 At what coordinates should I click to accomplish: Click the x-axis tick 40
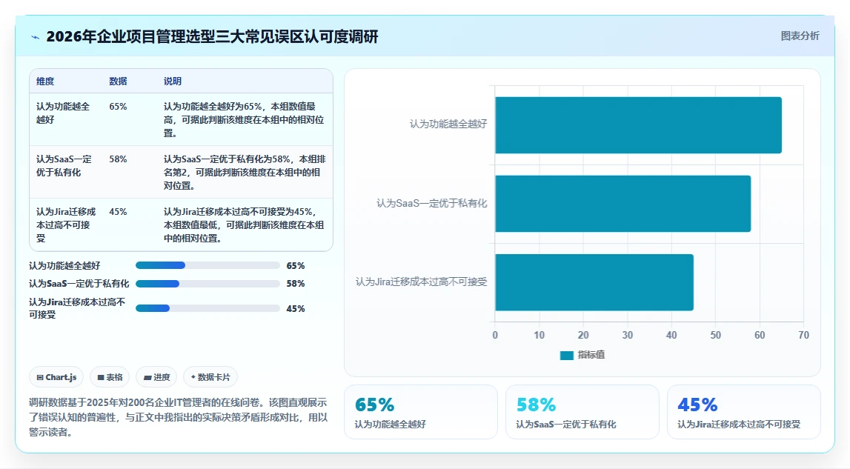point(671,335)
